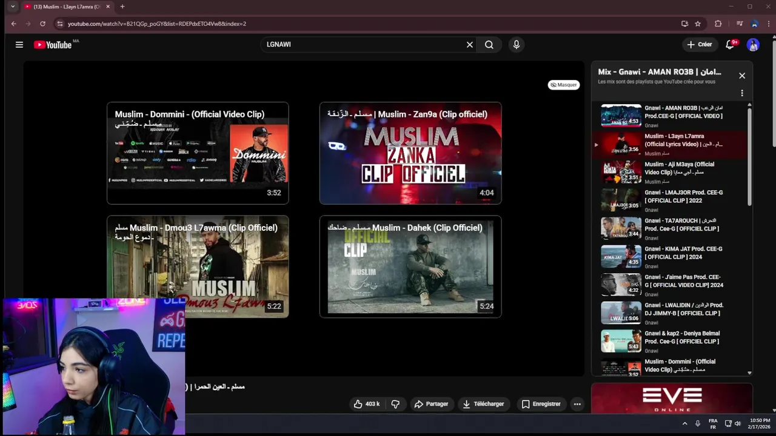The width and height of the screenshot is (776, 436).
Task: Open the YouTube guide hamburger menu
Action: pos(19,44)
